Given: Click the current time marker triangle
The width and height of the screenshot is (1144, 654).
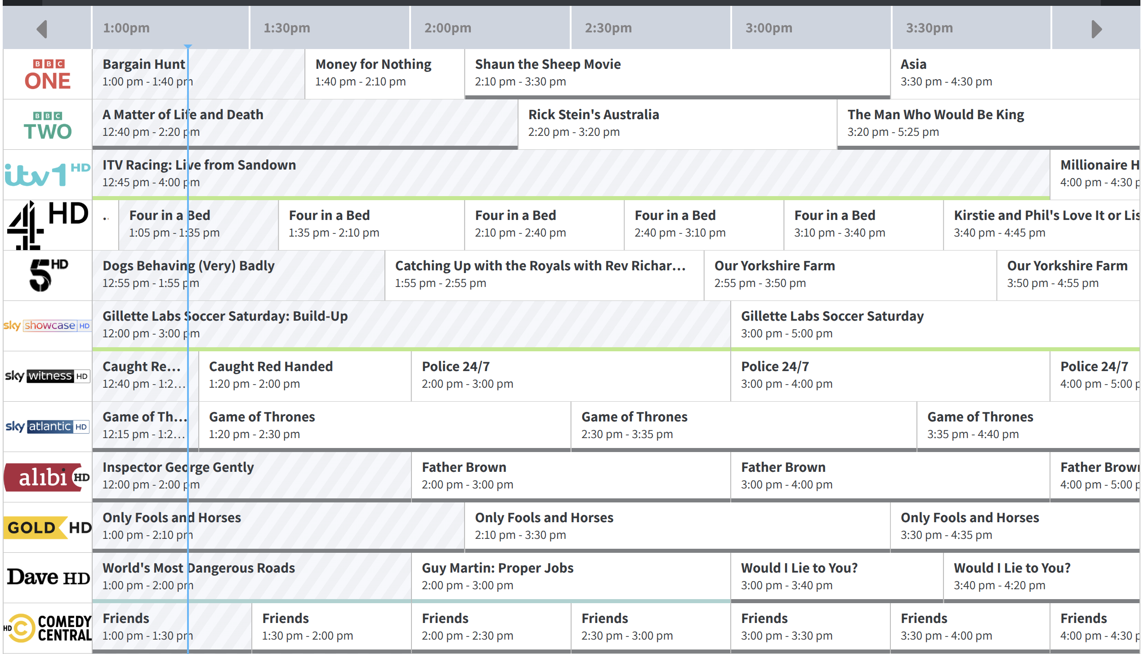Looking at the screenshot, I should [188, 46].
